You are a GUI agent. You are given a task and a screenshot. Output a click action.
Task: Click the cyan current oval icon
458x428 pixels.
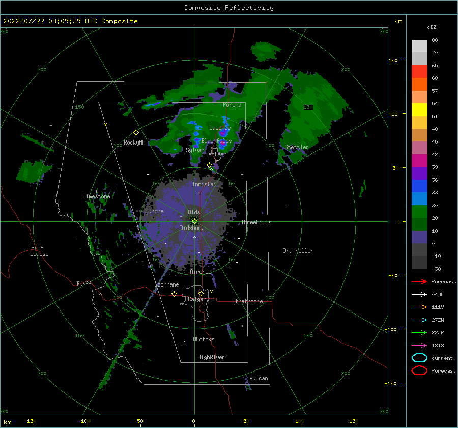click(419, 358)
